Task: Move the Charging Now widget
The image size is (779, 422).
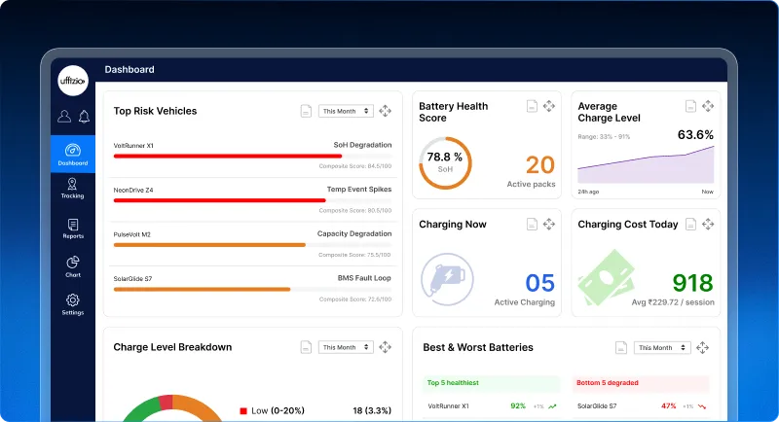Action: pyautogui.click(x=549, y=225)
